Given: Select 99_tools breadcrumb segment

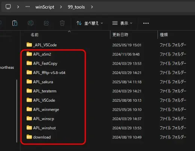Looking at the screenshot, I should (x=76, y=7).
